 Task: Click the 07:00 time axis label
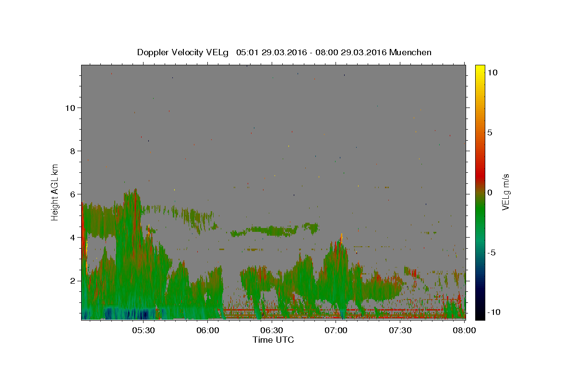336,330
